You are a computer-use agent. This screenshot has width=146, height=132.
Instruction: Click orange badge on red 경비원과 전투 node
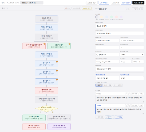[x=44, y=44]
